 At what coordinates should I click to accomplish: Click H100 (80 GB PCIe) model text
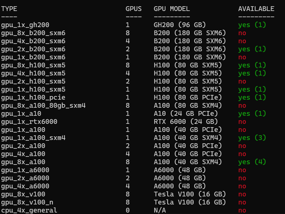point(188,97)
